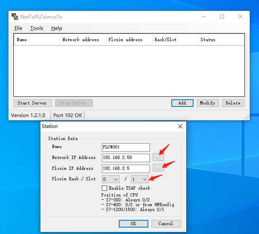Close the Station dialog with X

[180, 126]
